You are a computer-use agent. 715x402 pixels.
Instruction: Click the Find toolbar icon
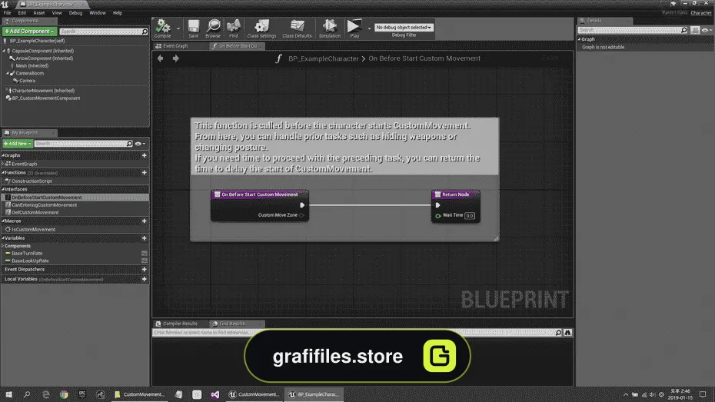pyautogui.click(x=234, y=28)
